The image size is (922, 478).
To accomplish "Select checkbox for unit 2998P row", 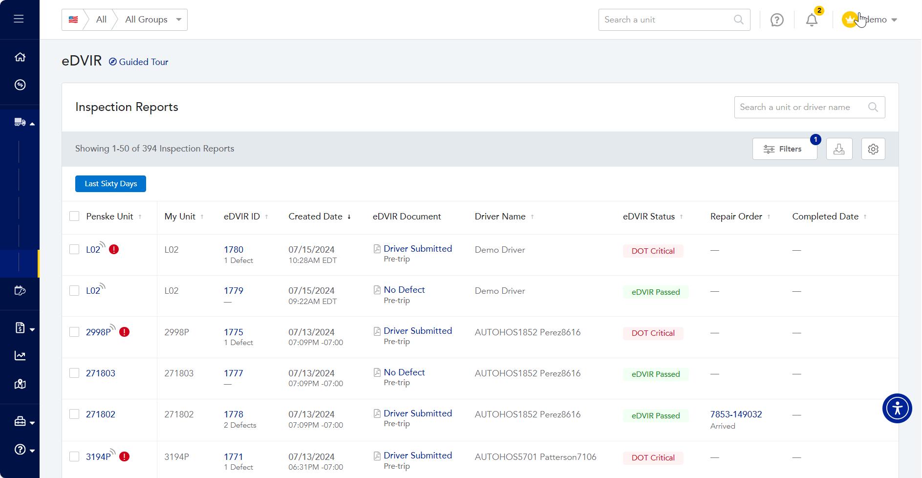I will (x=74, y=332).
